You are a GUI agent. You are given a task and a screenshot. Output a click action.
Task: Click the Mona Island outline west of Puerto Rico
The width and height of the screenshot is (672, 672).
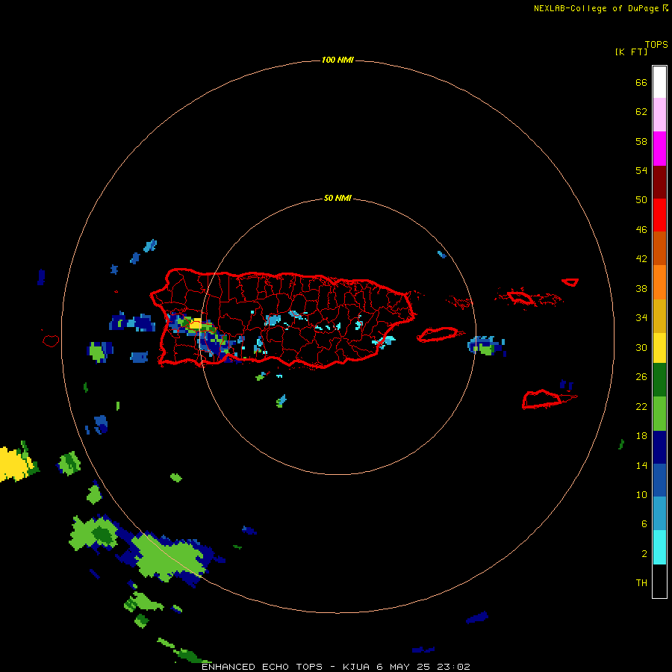[x=51, y=340]
